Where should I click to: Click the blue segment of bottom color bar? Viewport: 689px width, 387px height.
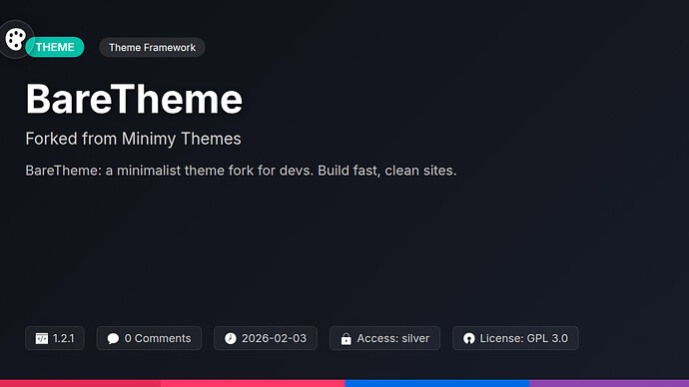(x=437, y=383)
